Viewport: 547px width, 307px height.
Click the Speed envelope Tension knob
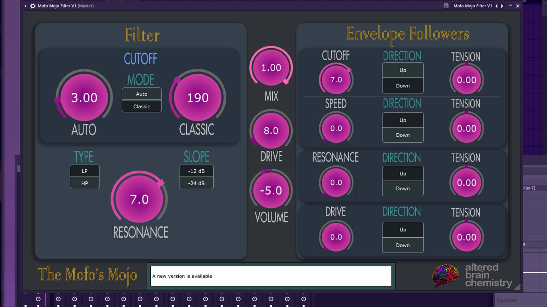point(466,128)
